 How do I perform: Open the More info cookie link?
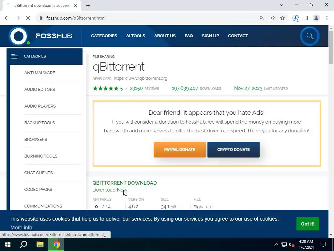tap(21, 227)
